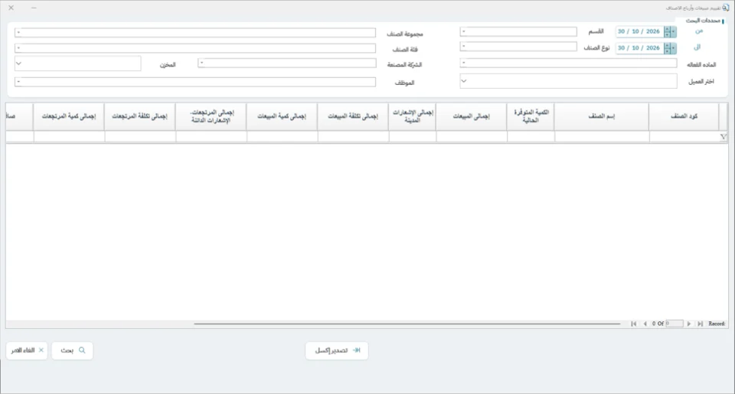Click the الى date value 30/10/2026

tap(639, 47)
